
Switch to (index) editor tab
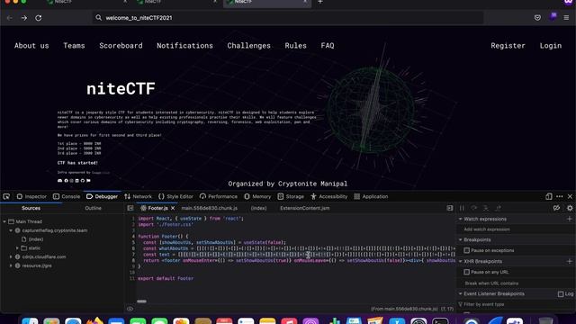point(258,208)
